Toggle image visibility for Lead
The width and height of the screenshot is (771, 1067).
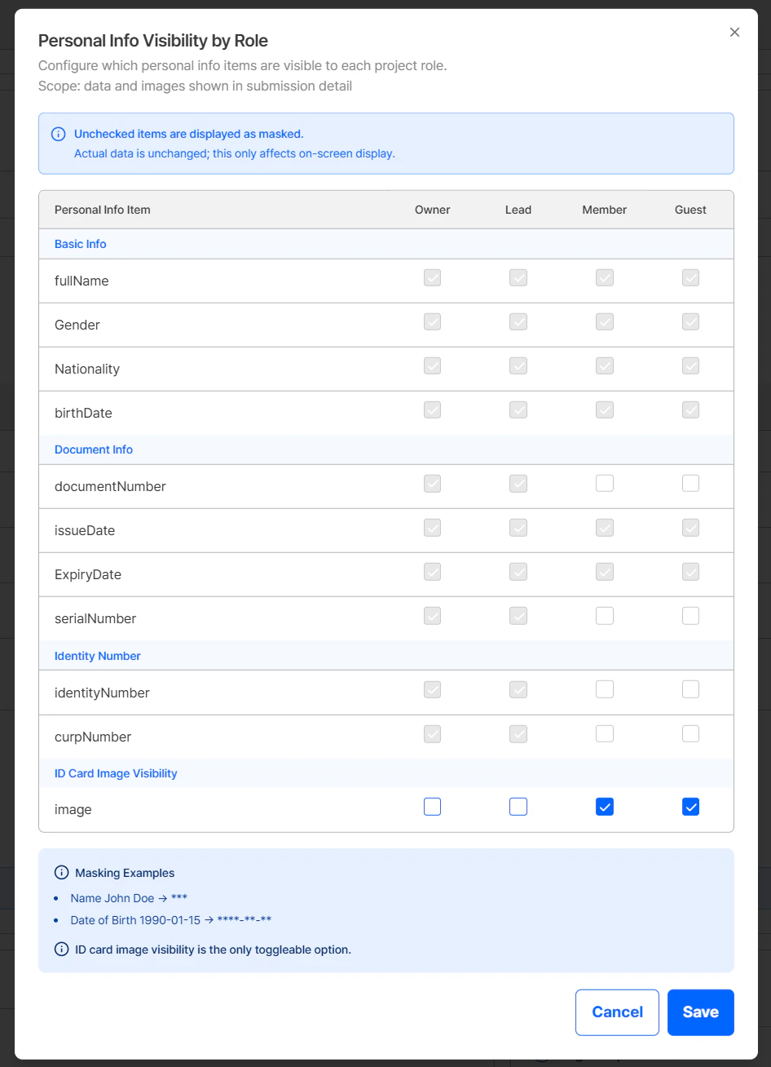[x=518, y=807]
